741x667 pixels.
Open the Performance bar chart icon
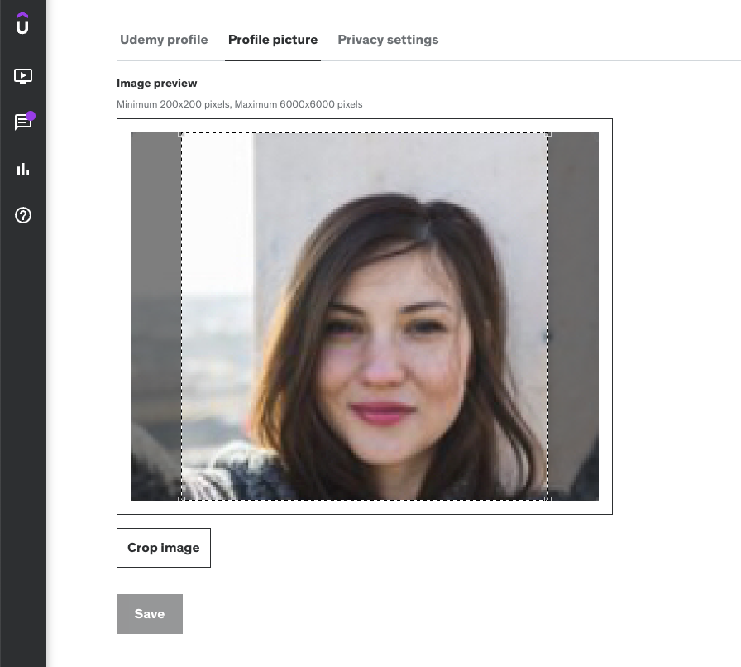(x=22, y=169)
